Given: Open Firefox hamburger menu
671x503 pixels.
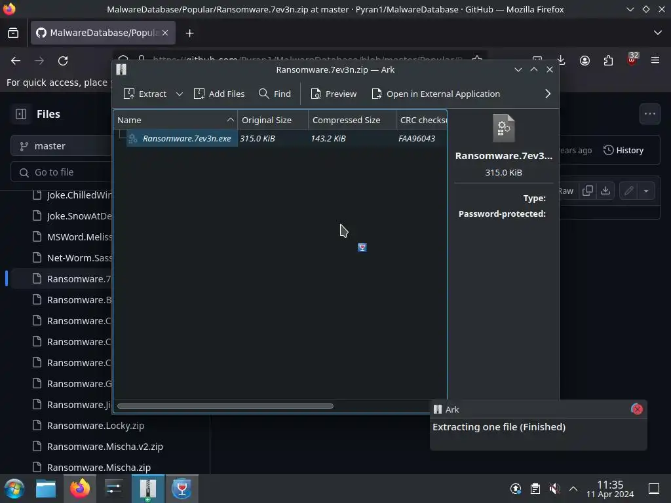Looking at the screenshot, I should [x=655, y=61].
